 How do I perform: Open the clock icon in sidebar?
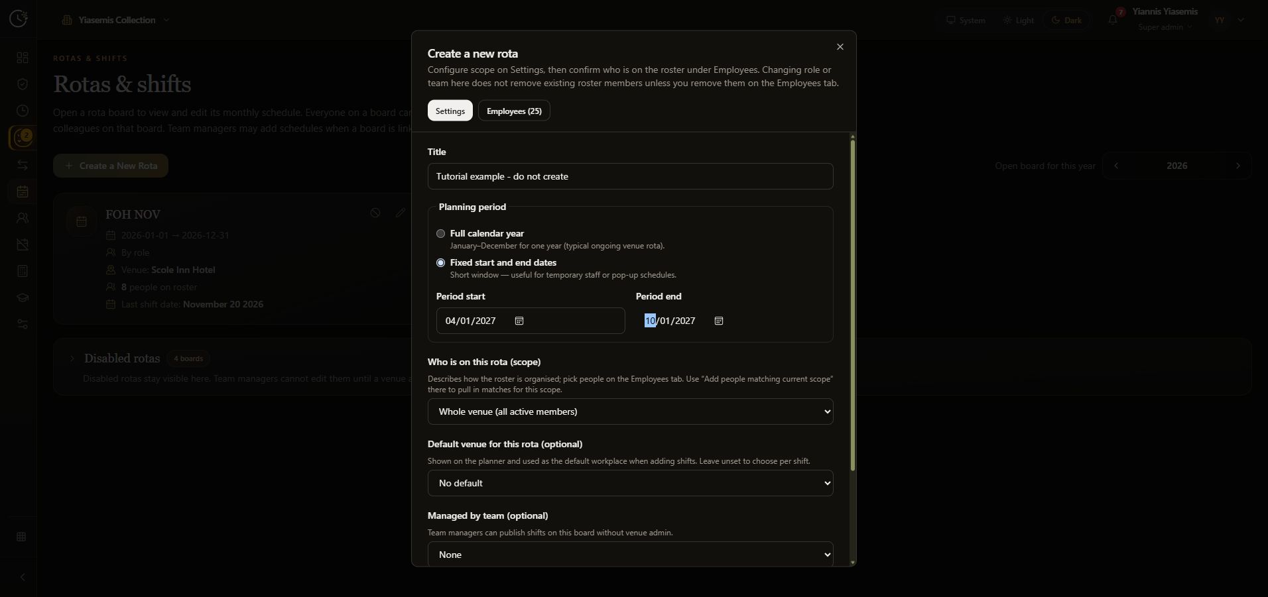pyautogui.click(x=23, y=111)
